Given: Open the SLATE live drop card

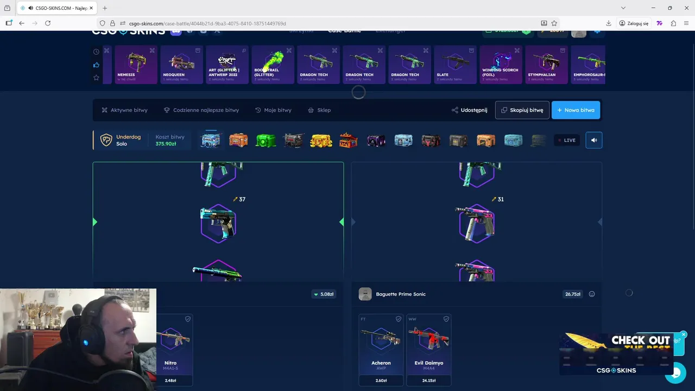Looking at the screenshot, I should 455,65.
